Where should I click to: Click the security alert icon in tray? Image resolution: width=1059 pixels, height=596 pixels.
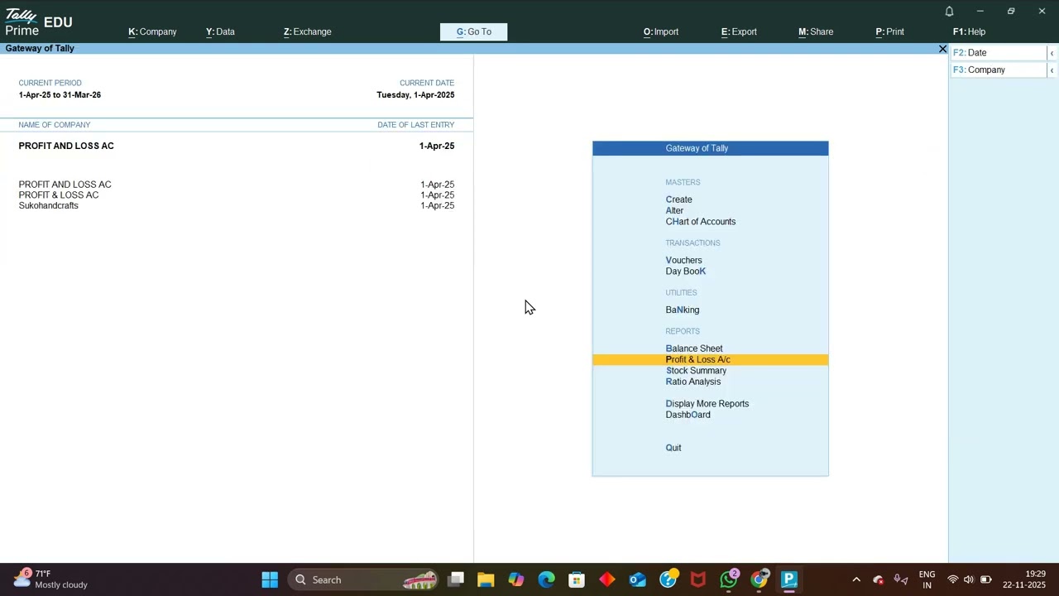point(878,579)
